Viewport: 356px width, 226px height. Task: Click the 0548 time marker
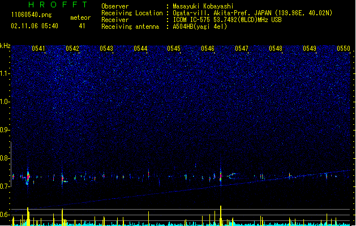(x=276, y=49)
